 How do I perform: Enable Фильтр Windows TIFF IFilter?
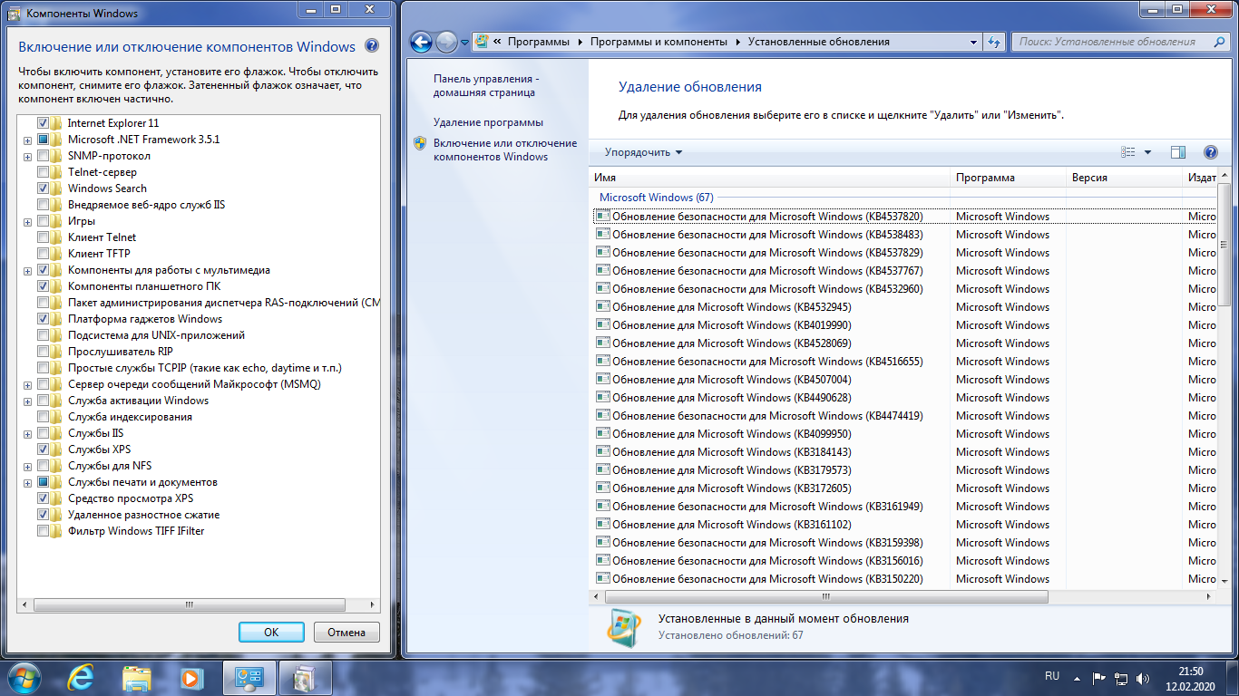tap(43, 531)
